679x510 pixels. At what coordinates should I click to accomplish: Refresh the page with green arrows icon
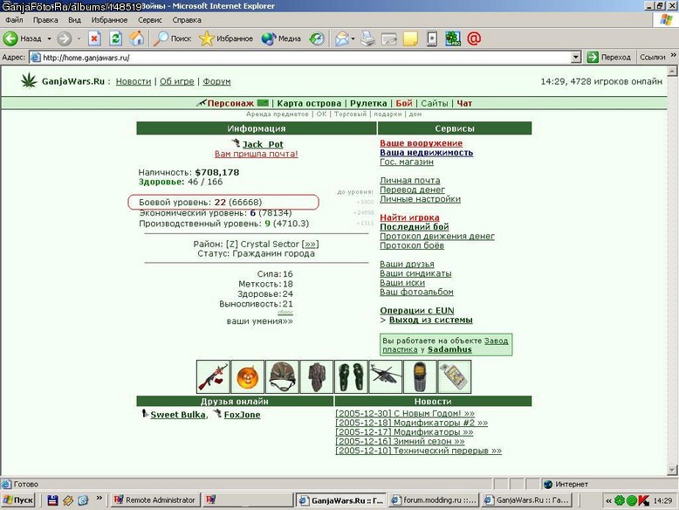coord(115,38)
